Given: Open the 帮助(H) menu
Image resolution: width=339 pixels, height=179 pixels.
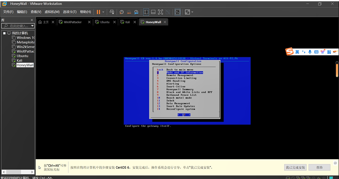Looking at the screenshot, I should [85, 12].
